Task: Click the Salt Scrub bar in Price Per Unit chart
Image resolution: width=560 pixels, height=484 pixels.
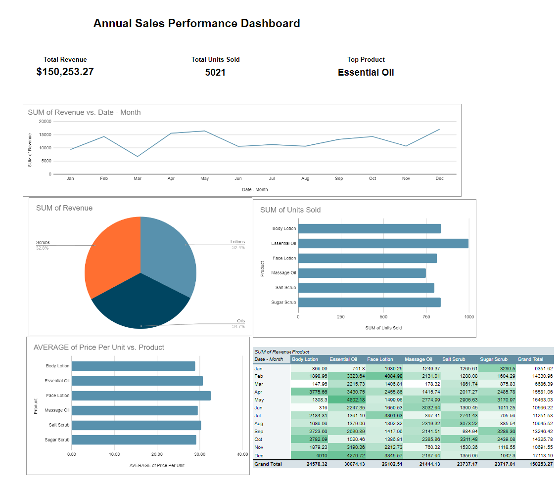Action: click(x=137, y=425)
